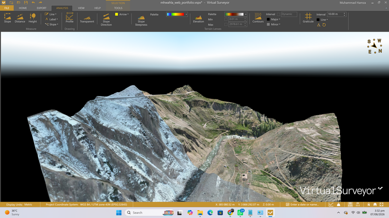Collapse the ribbon with the chevron

pyautogui.click(x=386, y=8)
